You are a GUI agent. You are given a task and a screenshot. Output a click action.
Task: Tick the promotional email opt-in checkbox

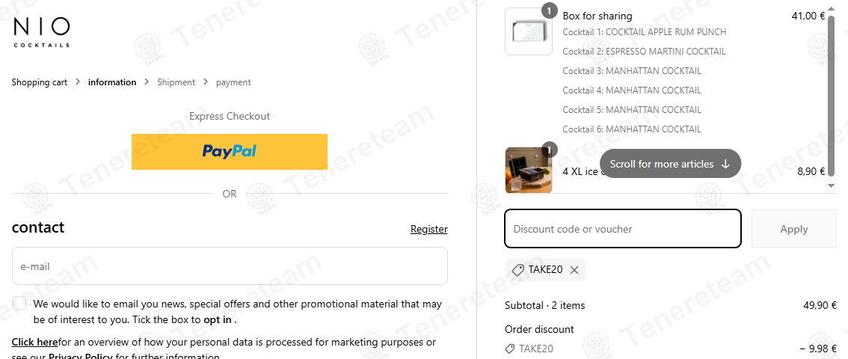(19, 304)
